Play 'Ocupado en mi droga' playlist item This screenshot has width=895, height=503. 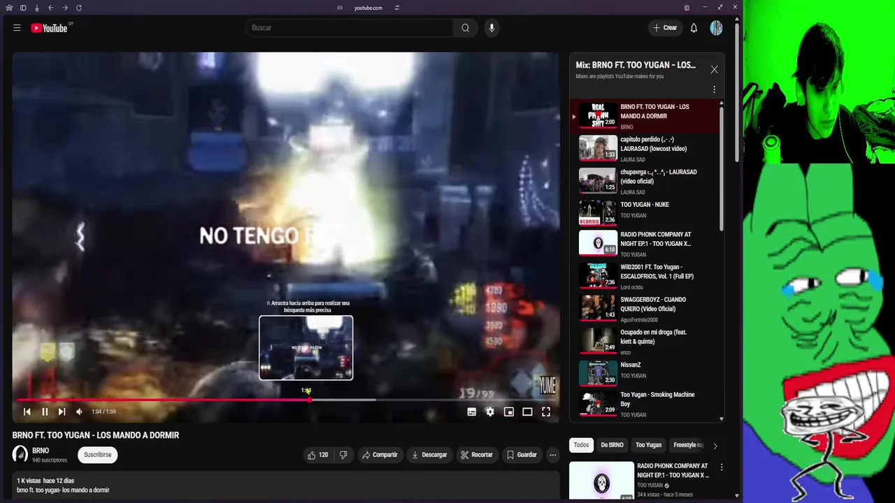pos(645,342)
